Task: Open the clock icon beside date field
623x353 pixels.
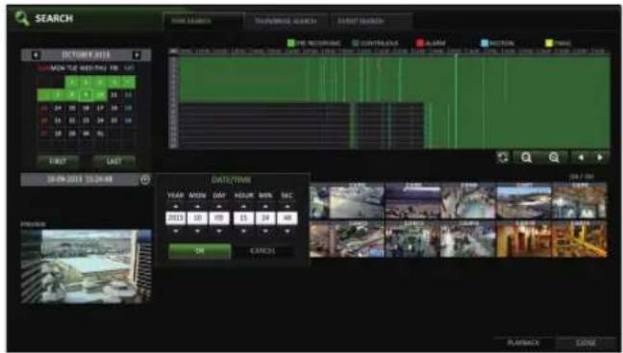Action: click(x=145, y=180)
